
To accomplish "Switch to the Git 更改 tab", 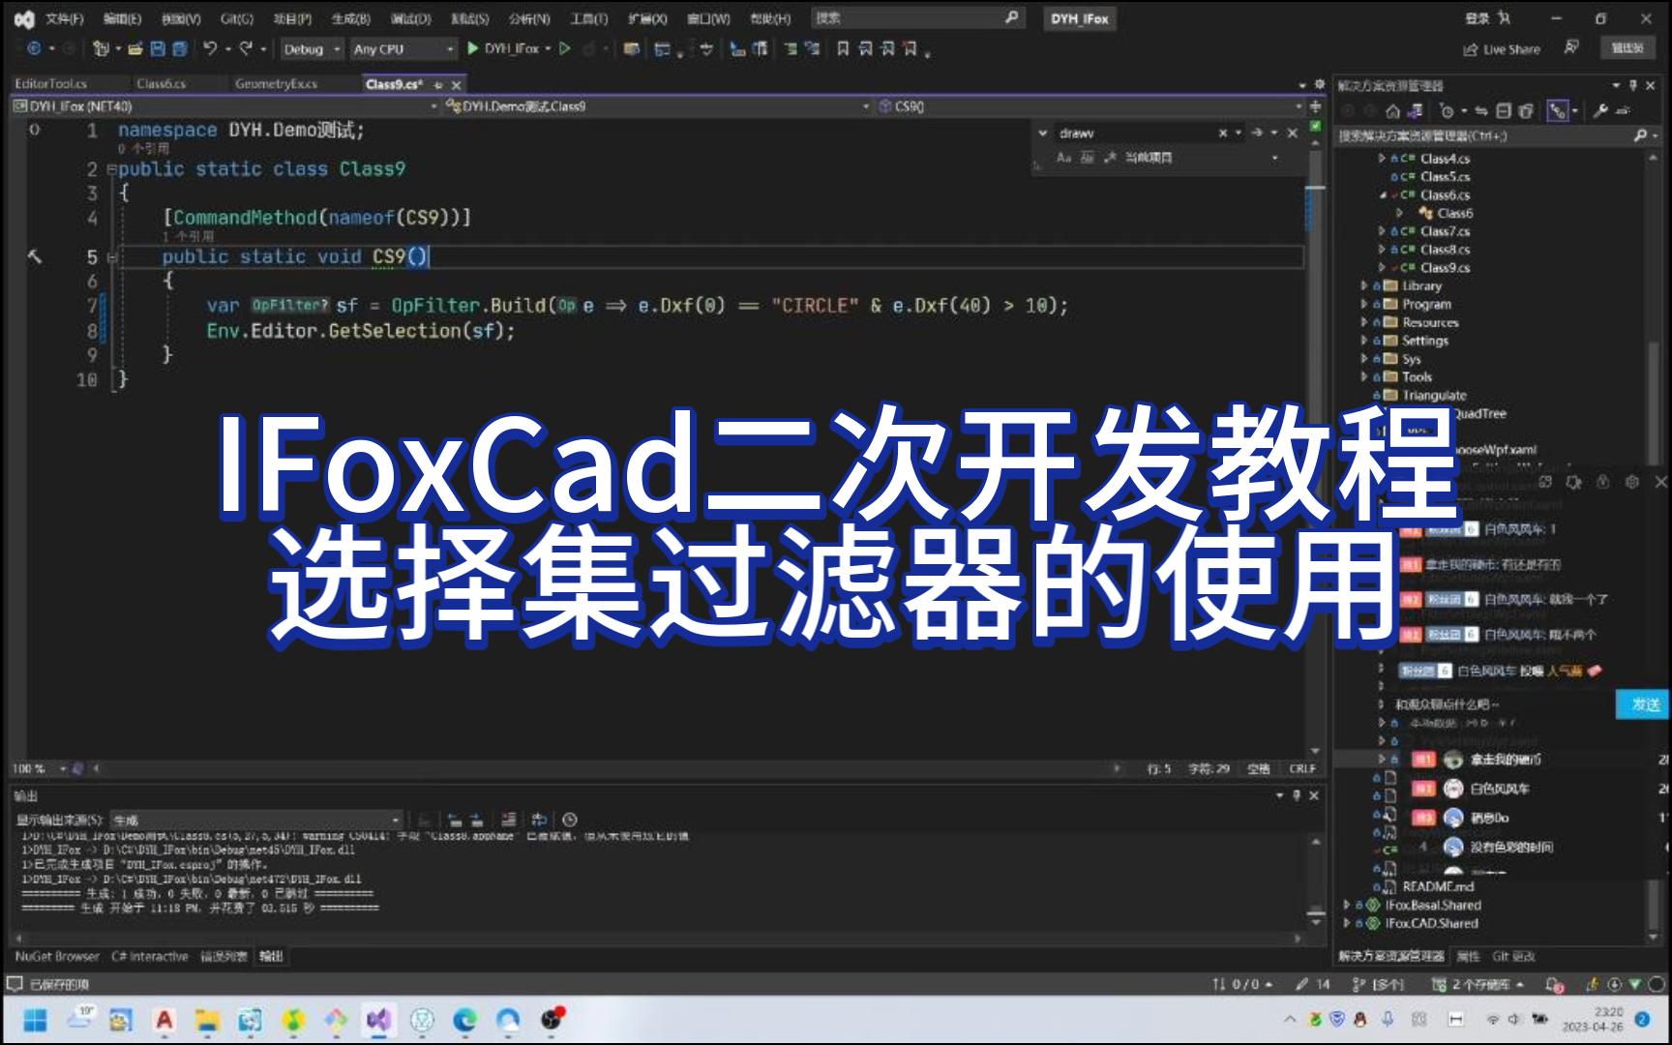I will [x=1513, y=956].
